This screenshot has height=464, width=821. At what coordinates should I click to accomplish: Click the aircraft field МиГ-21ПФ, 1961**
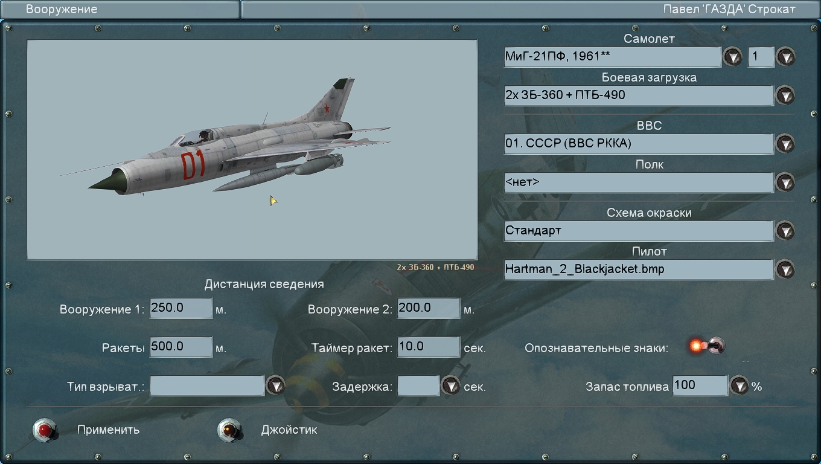click(612, 57)
